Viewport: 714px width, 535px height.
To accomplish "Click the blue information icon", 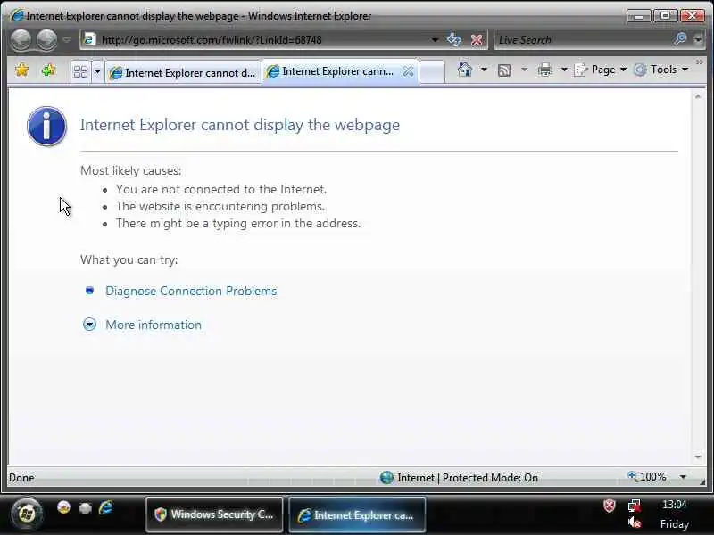I will click(x=47, y=126).
